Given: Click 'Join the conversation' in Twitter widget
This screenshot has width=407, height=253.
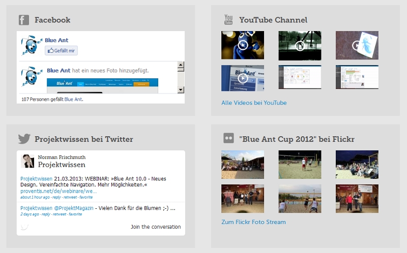Looking at the screenshot, I should [x=155, y=227].
